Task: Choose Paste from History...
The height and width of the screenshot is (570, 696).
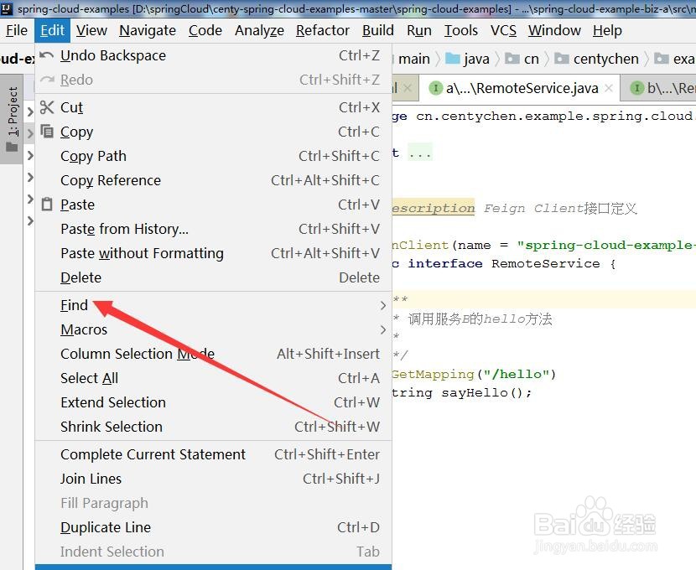Action: 213,229
